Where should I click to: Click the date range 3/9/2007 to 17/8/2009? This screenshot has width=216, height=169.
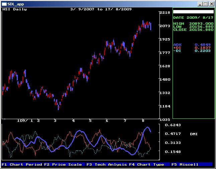(x=101, y=9)
